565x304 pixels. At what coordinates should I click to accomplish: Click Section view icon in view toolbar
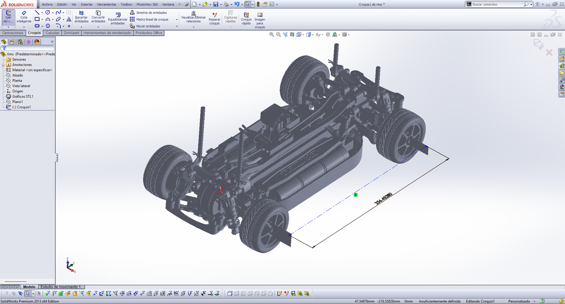click(292, 34)
